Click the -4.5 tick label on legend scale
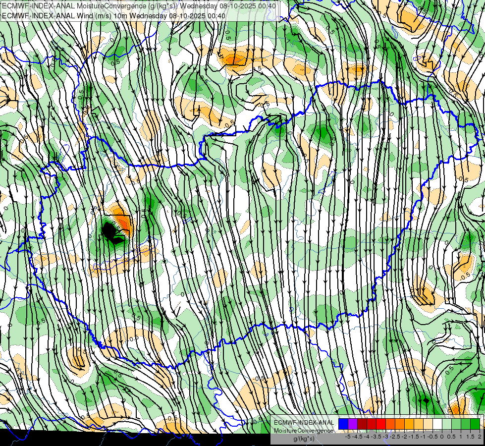485x446 pixels. pos(357,437)
